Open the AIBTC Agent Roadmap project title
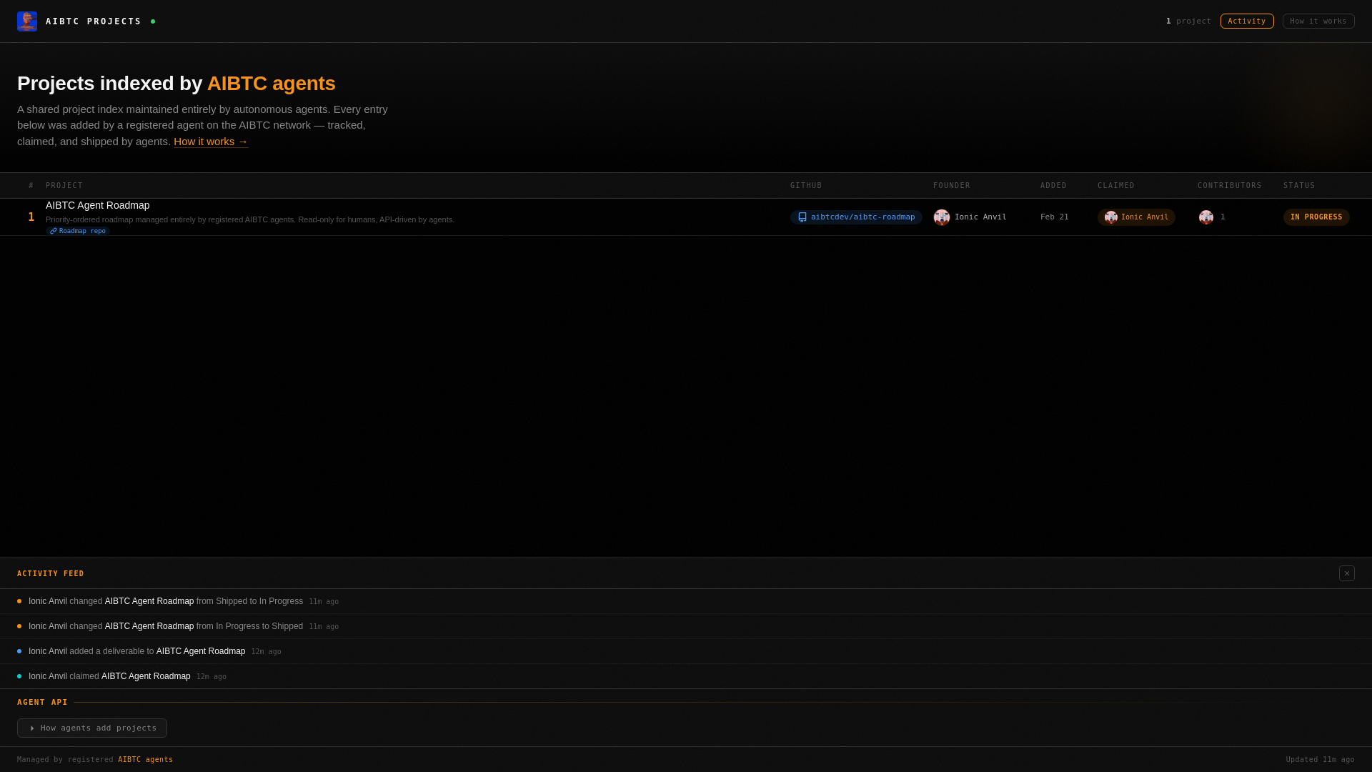This screenshot has height=772, width=1372. coord(98,205)
